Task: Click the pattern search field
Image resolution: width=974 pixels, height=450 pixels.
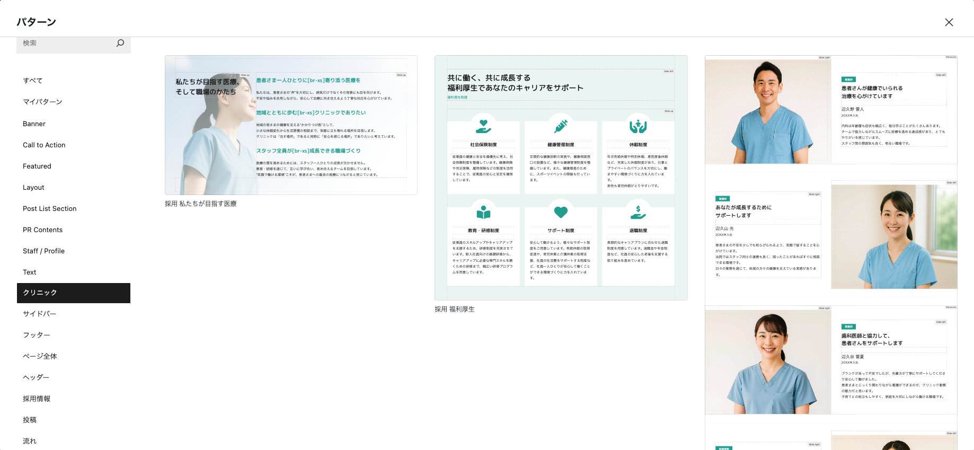Action: (66, 43)
